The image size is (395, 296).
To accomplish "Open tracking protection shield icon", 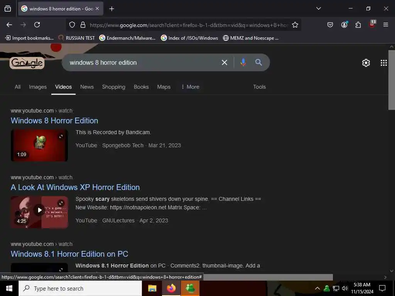I will click(x=72, y=25).
